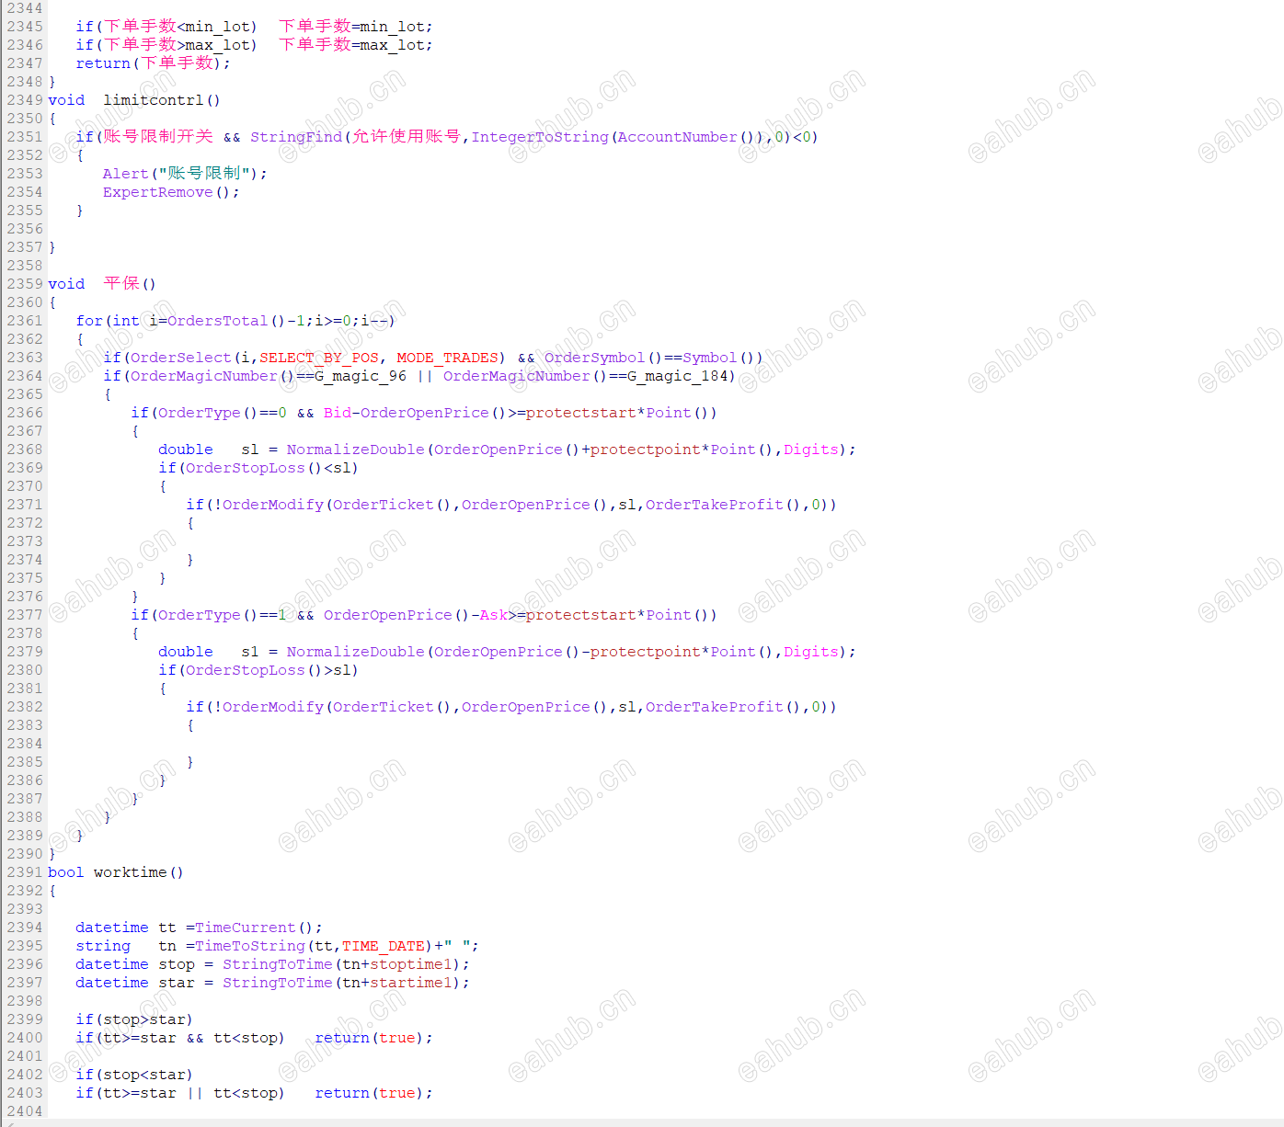Click the OrderSelect call

coord(181,358)
